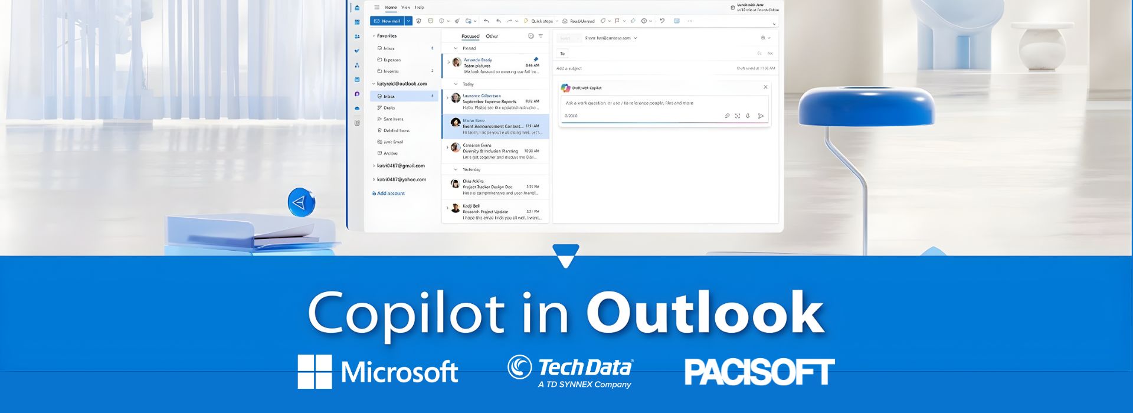Open the People icon in left sidebar
The height and width of the screenshot is (413, 1133).
click(357, 37)
